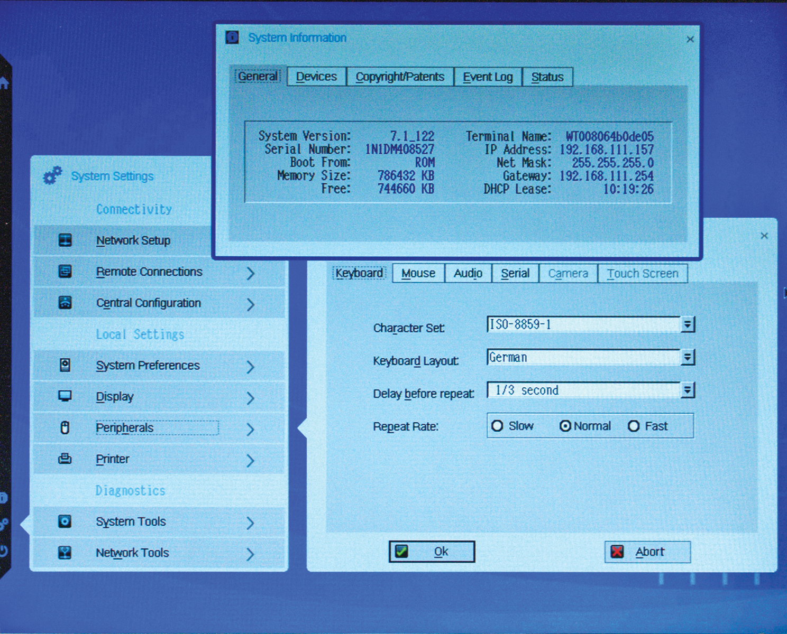This screenshot has height=634, width=787.
Task: Open the Touch Screen tab
Action: (643, 273)
